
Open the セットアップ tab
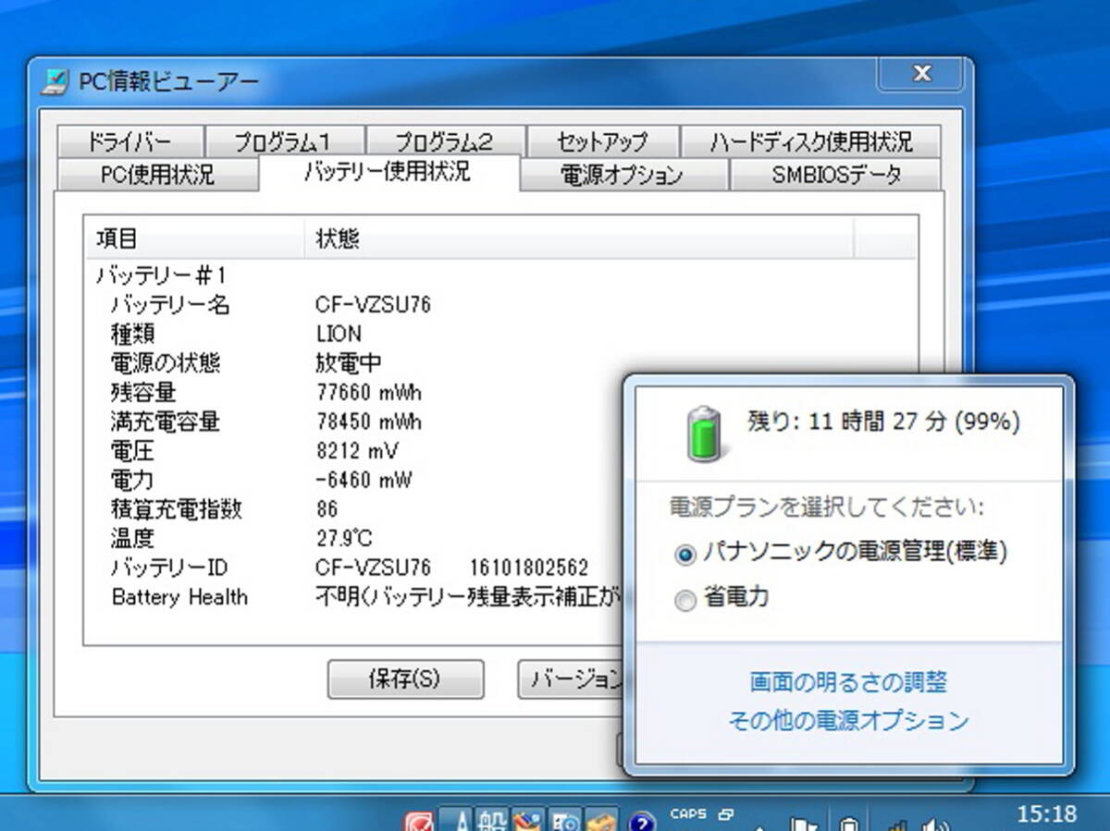602,141
